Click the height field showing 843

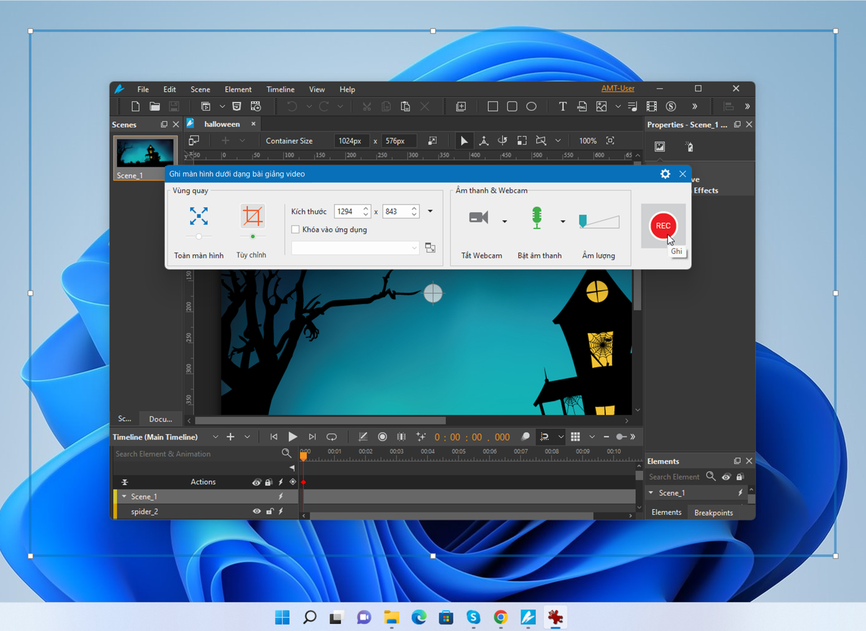tap(396, 211)
